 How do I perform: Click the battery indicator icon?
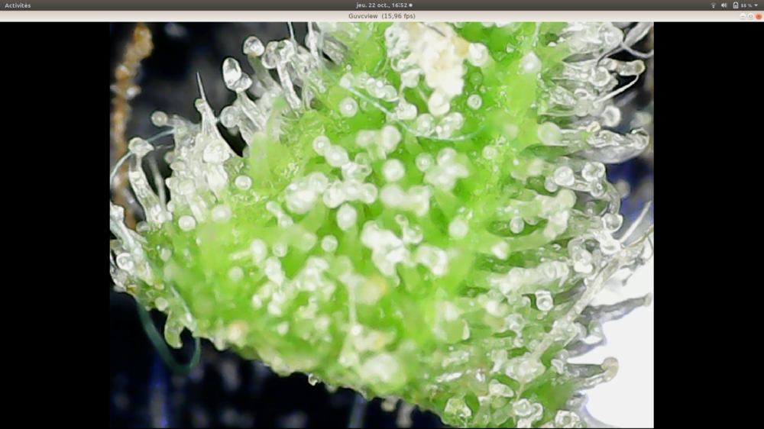pos(736,5)
